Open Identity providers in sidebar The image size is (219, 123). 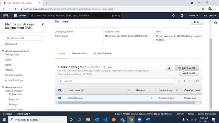coord(14,75)
